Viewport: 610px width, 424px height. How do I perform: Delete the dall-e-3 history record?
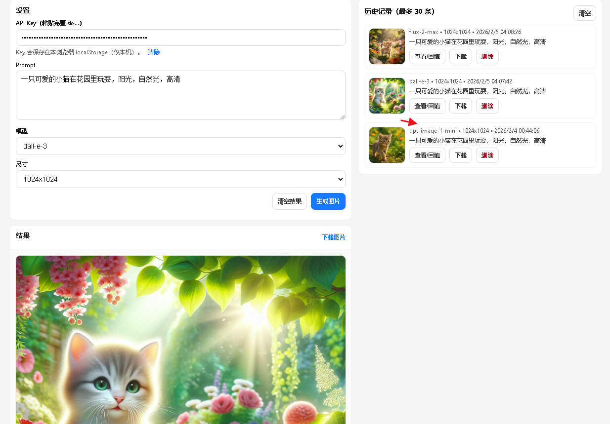coord(487,106)
